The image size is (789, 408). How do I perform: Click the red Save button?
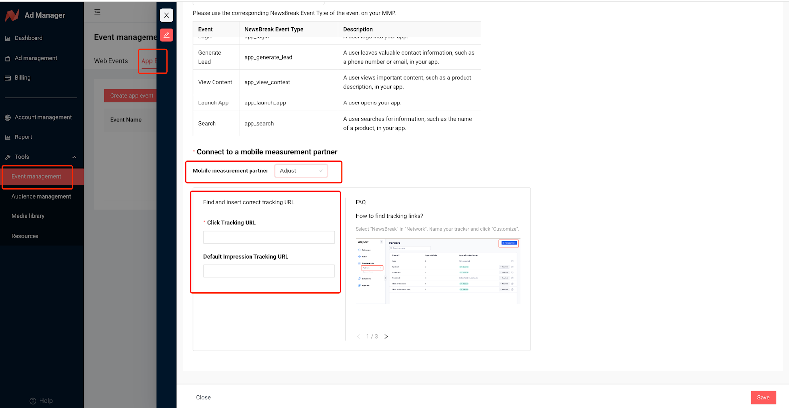click(763, 397)
